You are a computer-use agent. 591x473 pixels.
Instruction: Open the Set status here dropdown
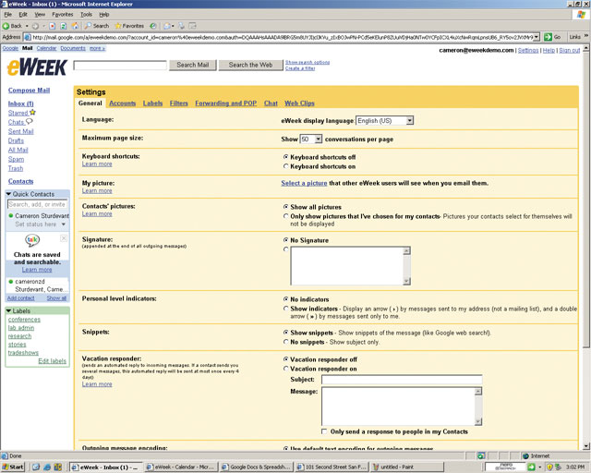pyautogui.click(x=64, y=224)
